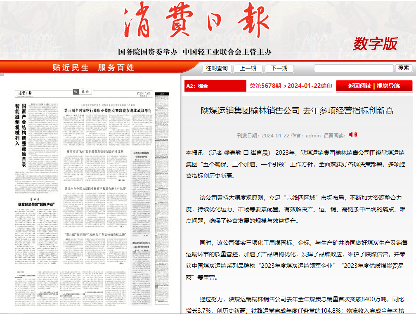Go to previous issue 上一期
416x314 pixels.
pyautogui.click(x=248, y=68)
